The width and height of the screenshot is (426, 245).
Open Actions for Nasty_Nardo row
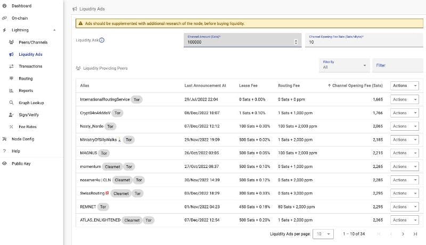[x=405, y=126]
